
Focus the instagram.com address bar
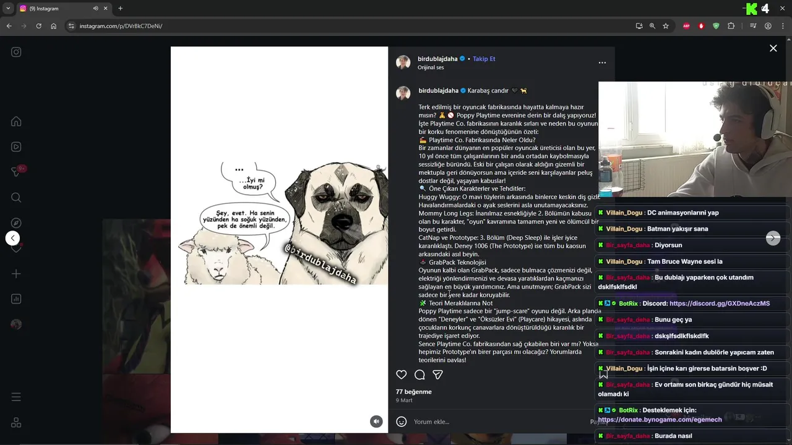[346, 26]
